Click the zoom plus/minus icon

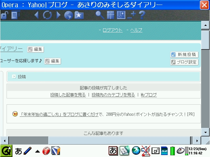point(132,15)
